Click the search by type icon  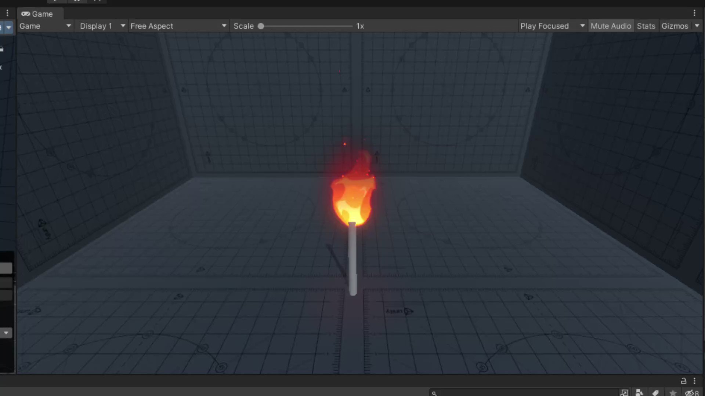[x=639, y=393]
